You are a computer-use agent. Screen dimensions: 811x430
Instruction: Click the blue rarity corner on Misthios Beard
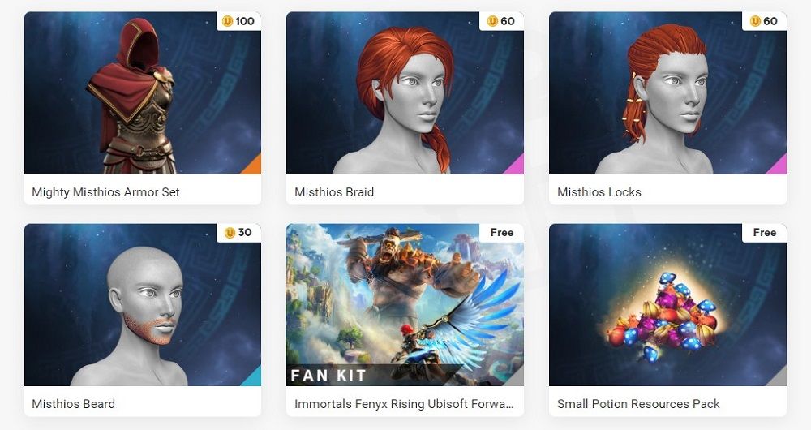click(254, 379)
